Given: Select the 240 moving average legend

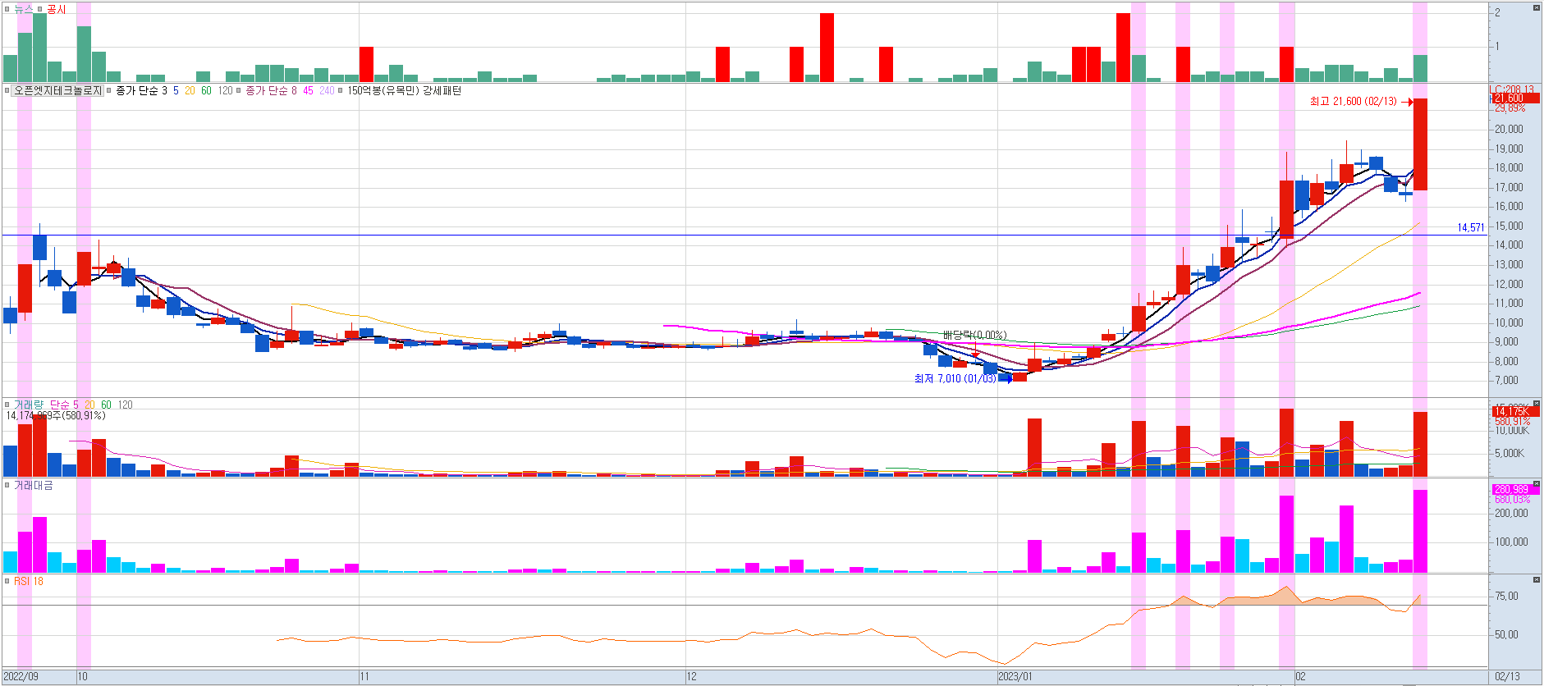Looking at the screenshot, I should click(327, 90).
